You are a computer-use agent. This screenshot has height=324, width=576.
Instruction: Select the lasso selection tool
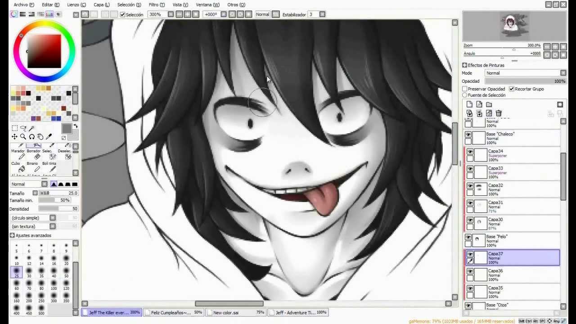coord(23,128)
